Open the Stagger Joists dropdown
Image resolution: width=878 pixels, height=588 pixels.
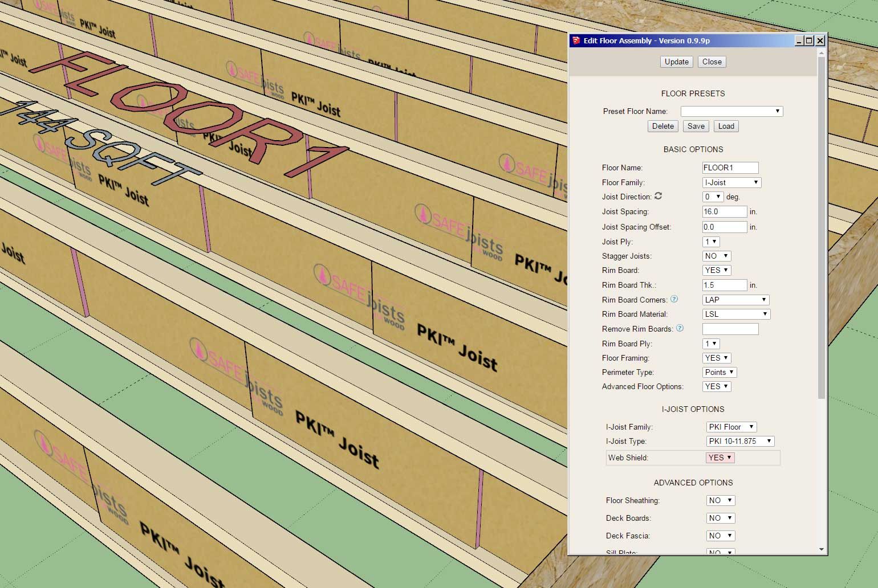click(717, 256)
